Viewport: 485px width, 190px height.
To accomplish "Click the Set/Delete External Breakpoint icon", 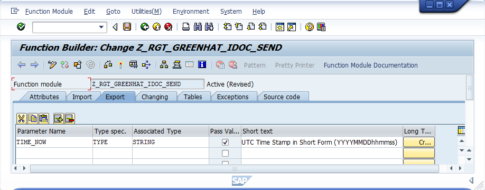I will [233, 65].
